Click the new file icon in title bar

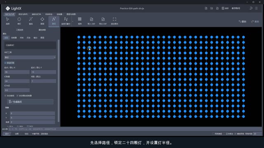pos(206,8)
